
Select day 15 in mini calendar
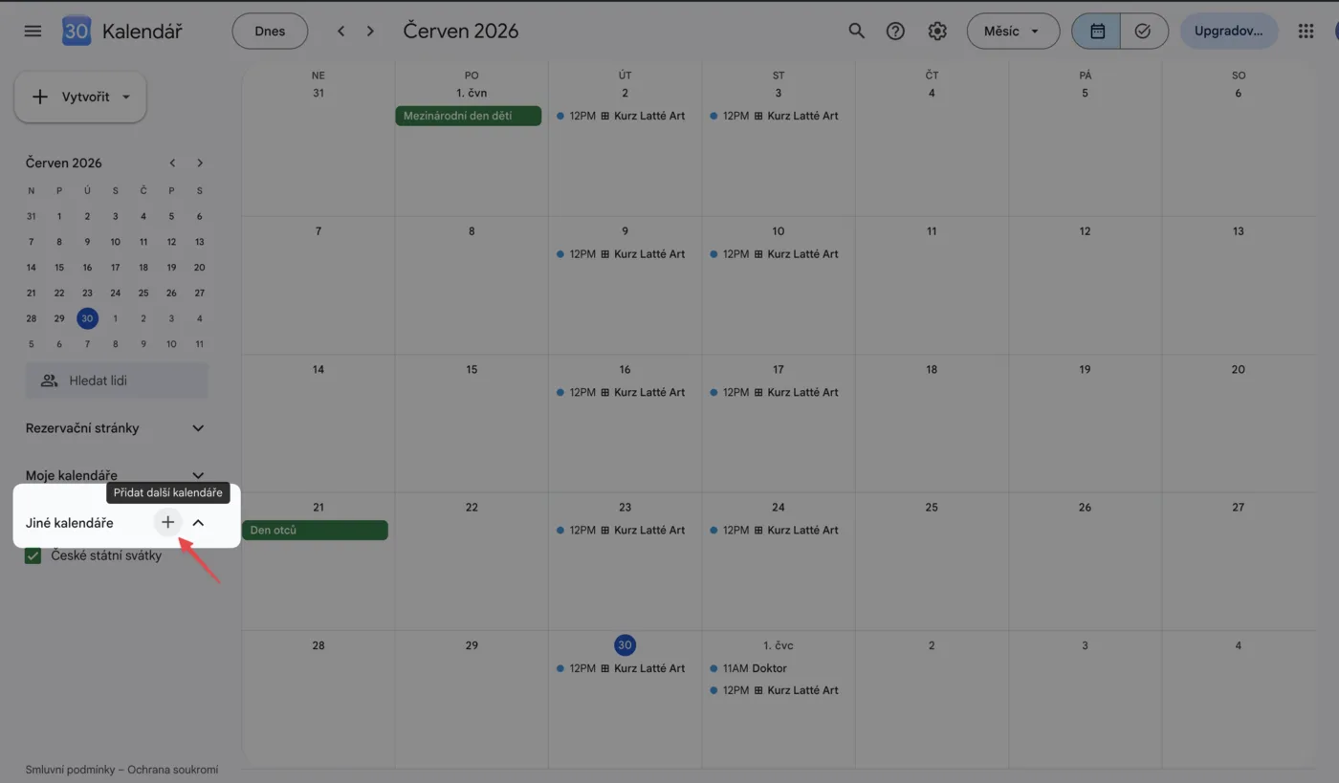click(x=59, y=268)
